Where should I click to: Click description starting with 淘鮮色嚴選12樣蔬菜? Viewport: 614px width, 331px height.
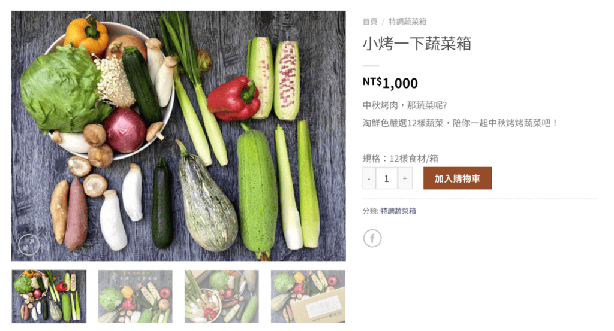(x=460, y=123)
